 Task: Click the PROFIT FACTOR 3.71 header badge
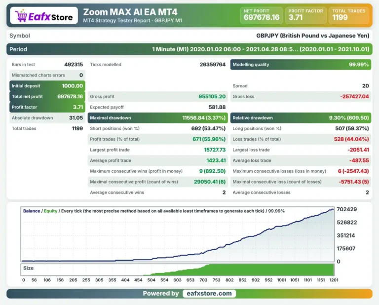(306, 15)
